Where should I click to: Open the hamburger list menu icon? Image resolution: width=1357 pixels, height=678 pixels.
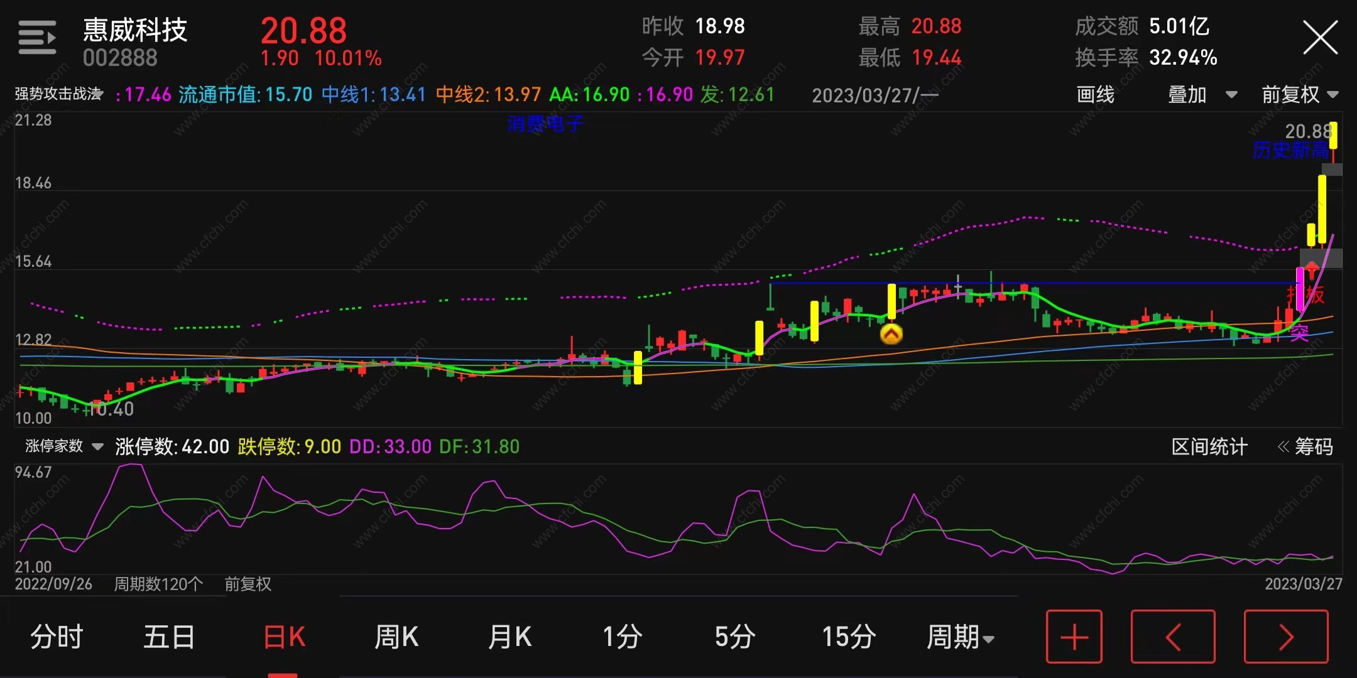point(37,38)
